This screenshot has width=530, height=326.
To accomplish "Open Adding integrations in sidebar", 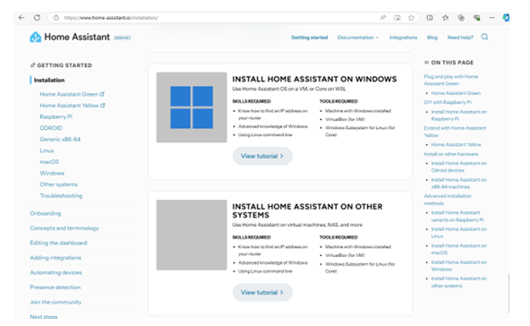I will coord(56,258).
